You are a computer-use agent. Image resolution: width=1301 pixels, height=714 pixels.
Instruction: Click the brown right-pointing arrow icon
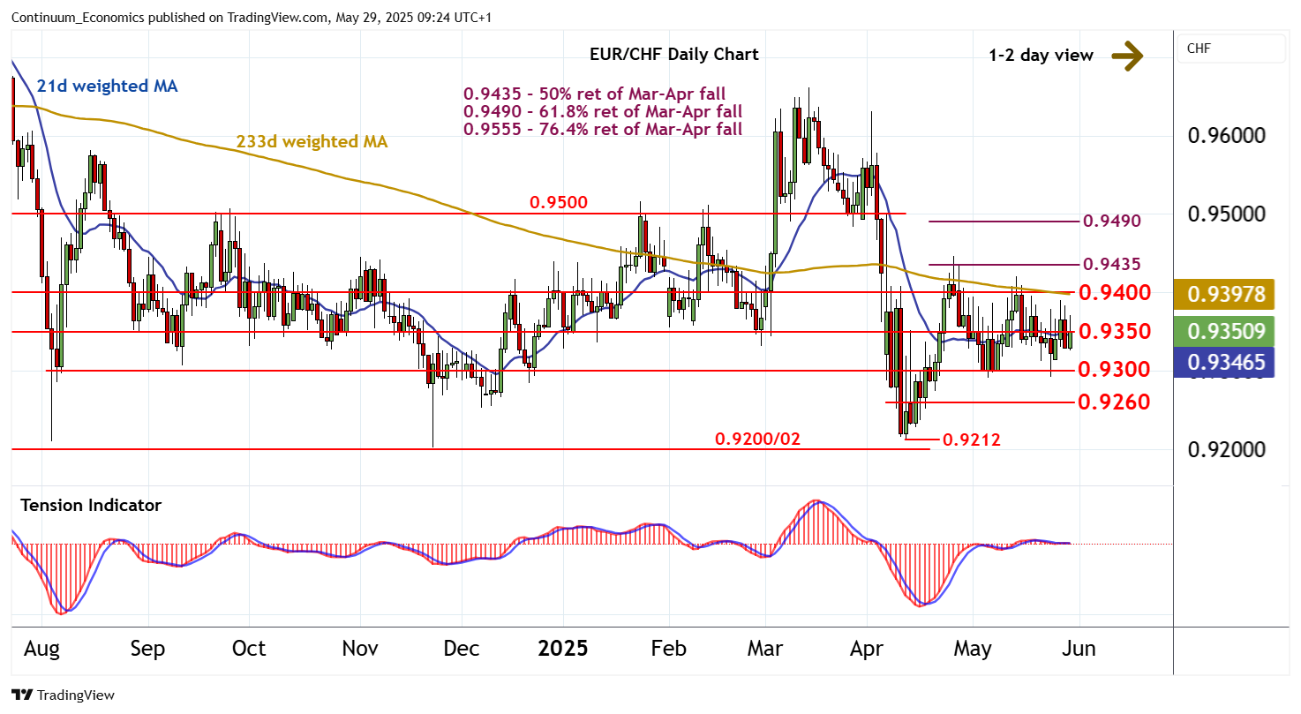pyautogui.click(x=1126, y=56)
